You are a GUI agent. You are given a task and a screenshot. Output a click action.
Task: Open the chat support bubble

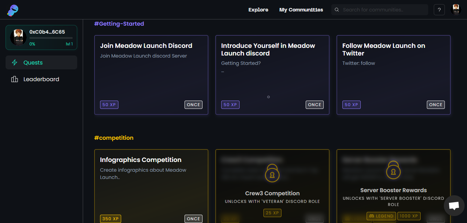pyautogui.click(x=454, y=206)
